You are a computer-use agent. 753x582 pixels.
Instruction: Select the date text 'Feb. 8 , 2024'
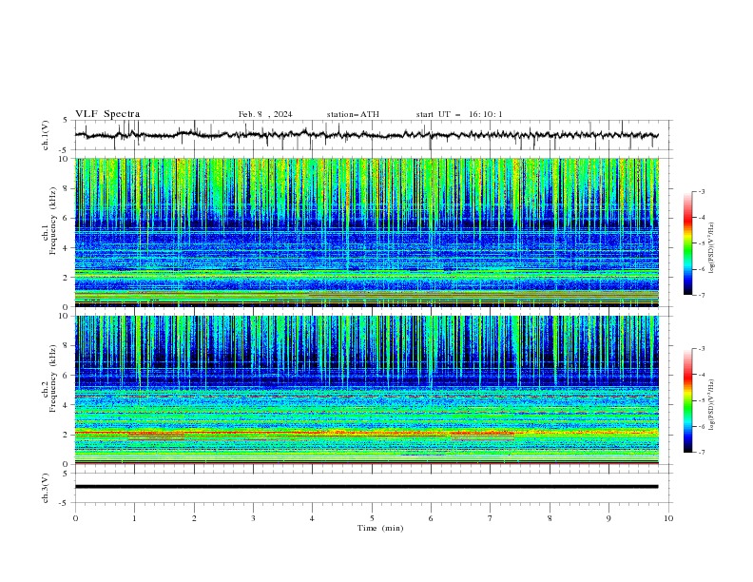click(265, 114)
